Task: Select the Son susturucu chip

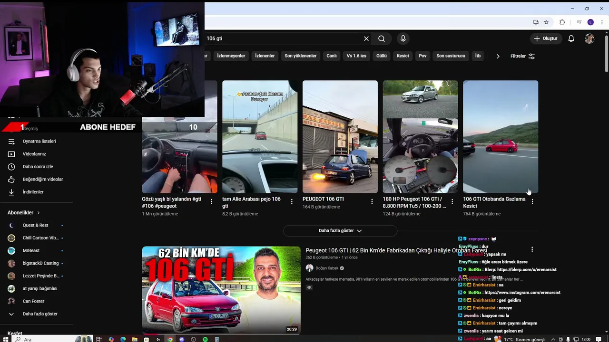Action: (451, 56)
